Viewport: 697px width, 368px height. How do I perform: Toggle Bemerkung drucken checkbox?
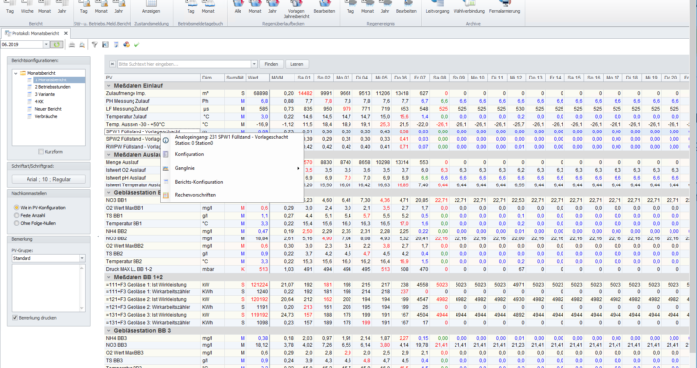[x=15, y=318]
